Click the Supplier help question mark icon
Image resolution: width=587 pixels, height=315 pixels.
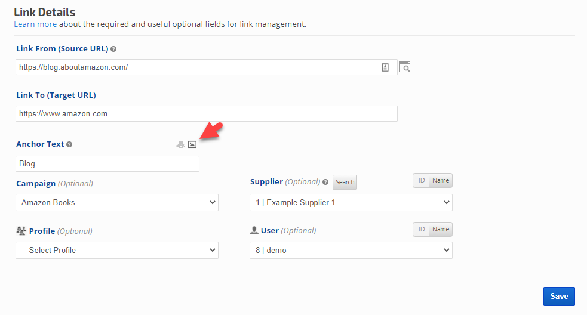(x=325, y=182)
